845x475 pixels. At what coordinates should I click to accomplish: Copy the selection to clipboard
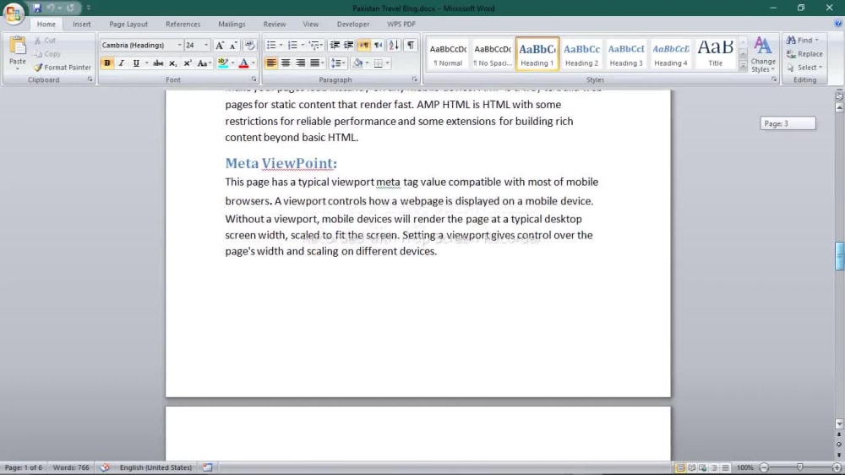point(47,54)
